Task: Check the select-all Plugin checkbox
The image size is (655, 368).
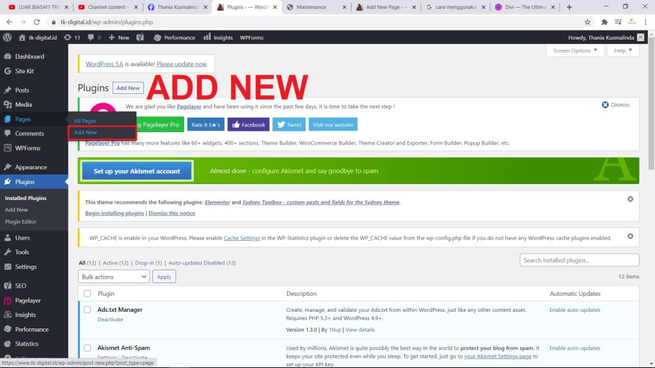Action: tap(87, 294)
